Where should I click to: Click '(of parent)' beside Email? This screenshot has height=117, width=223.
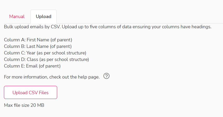(50, 66)
